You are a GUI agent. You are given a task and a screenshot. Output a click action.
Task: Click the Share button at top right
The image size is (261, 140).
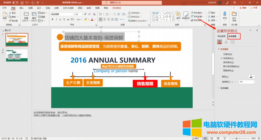pos(254,8)
